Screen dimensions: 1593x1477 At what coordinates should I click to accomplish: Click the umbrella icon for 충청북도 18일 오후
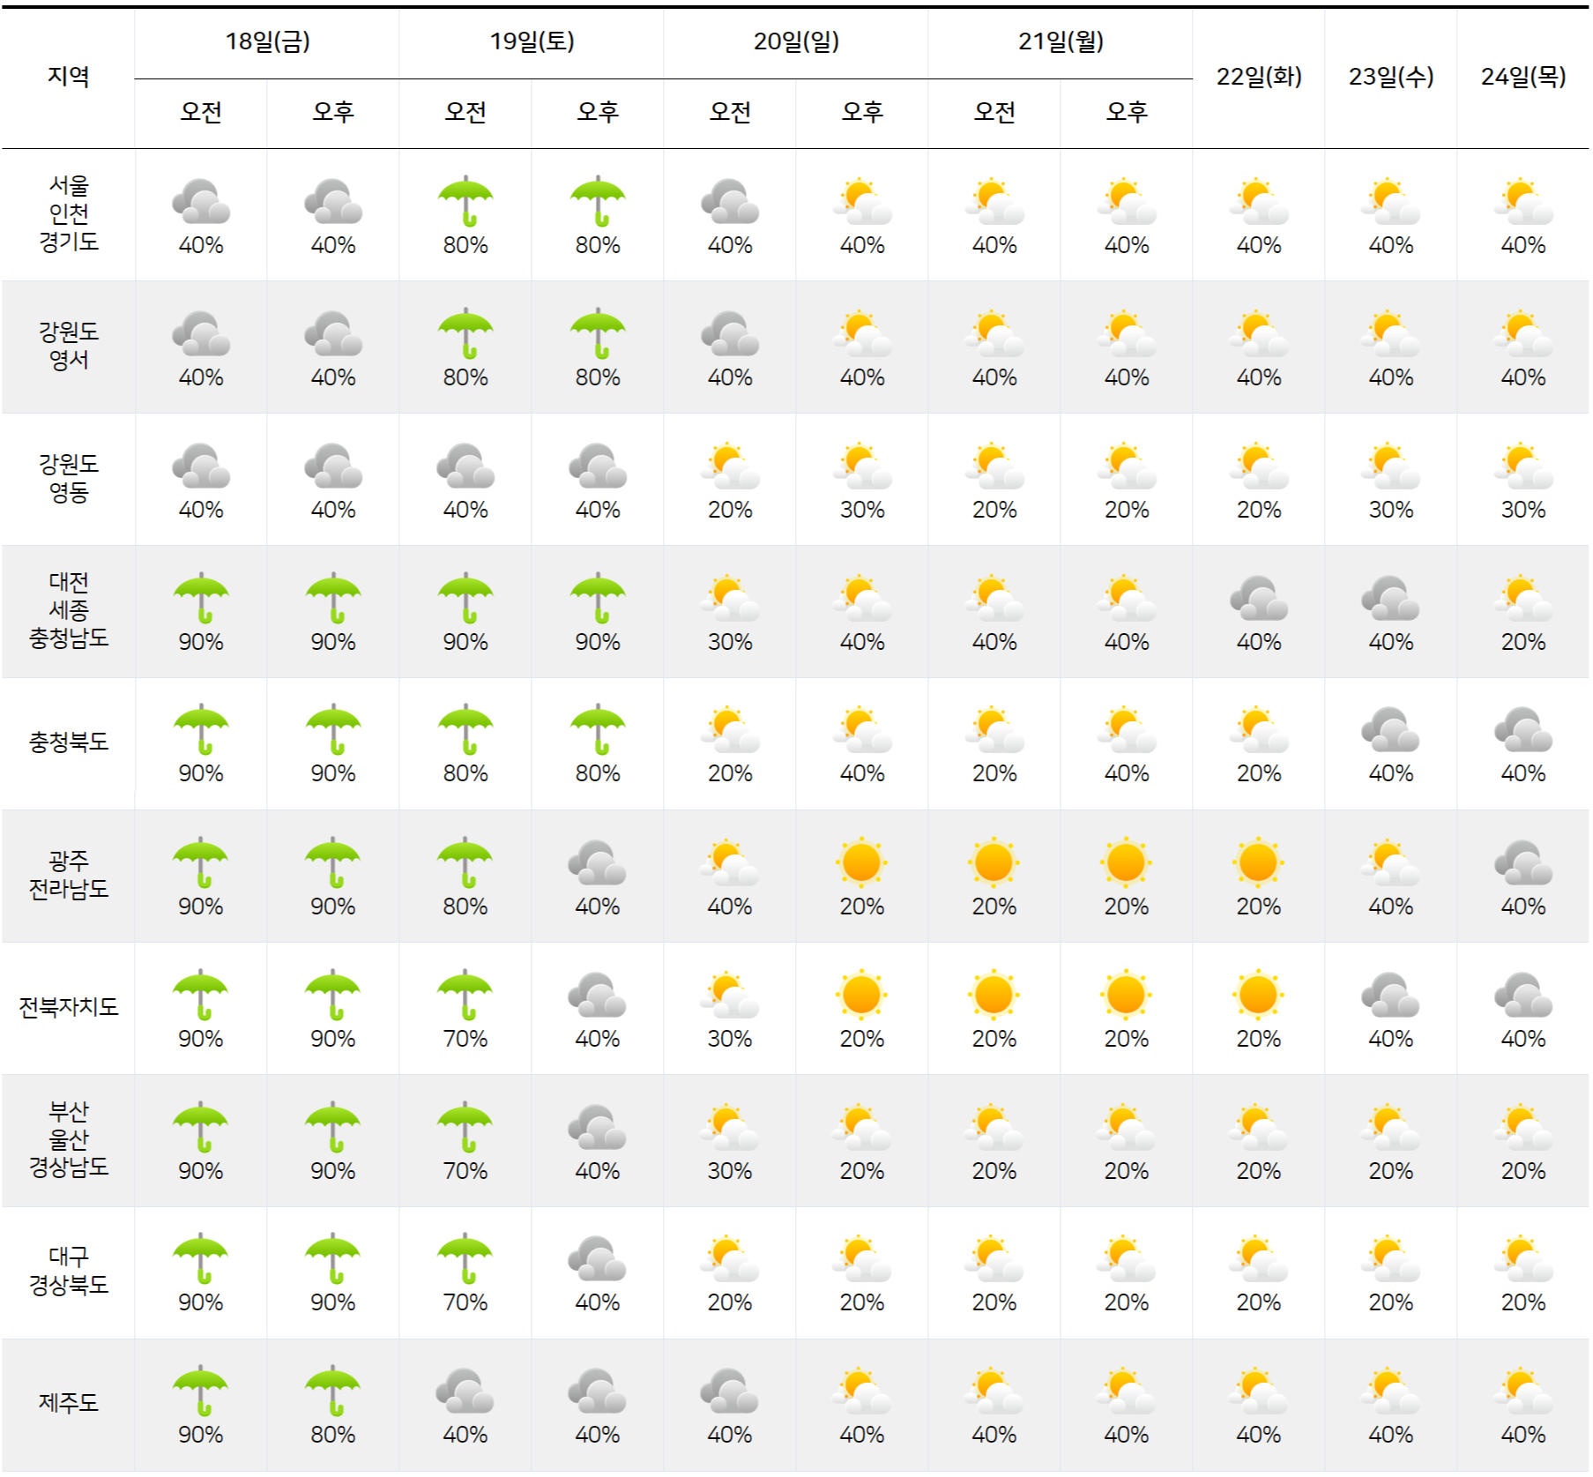(x=333, y=729)
